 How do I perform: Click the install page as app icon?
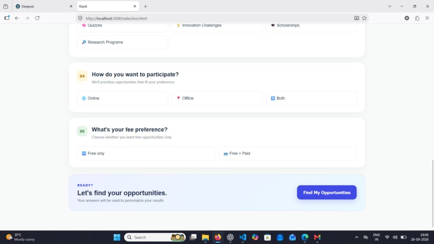tap(356, 18)
